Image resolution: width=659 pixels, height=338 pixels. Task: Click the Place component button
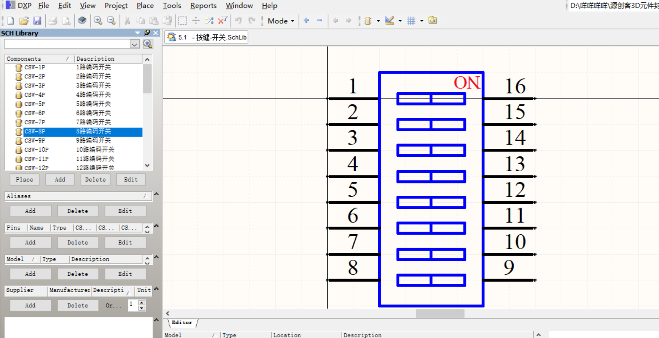coord(24,179)
